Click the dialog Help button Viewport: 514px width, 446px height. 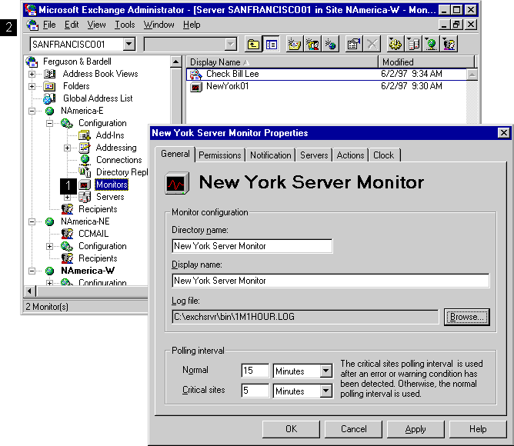click(478, 429)
